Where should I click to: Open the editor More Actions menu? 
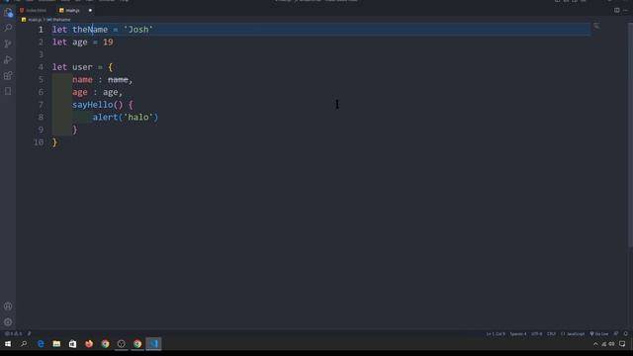coord(626,10)
